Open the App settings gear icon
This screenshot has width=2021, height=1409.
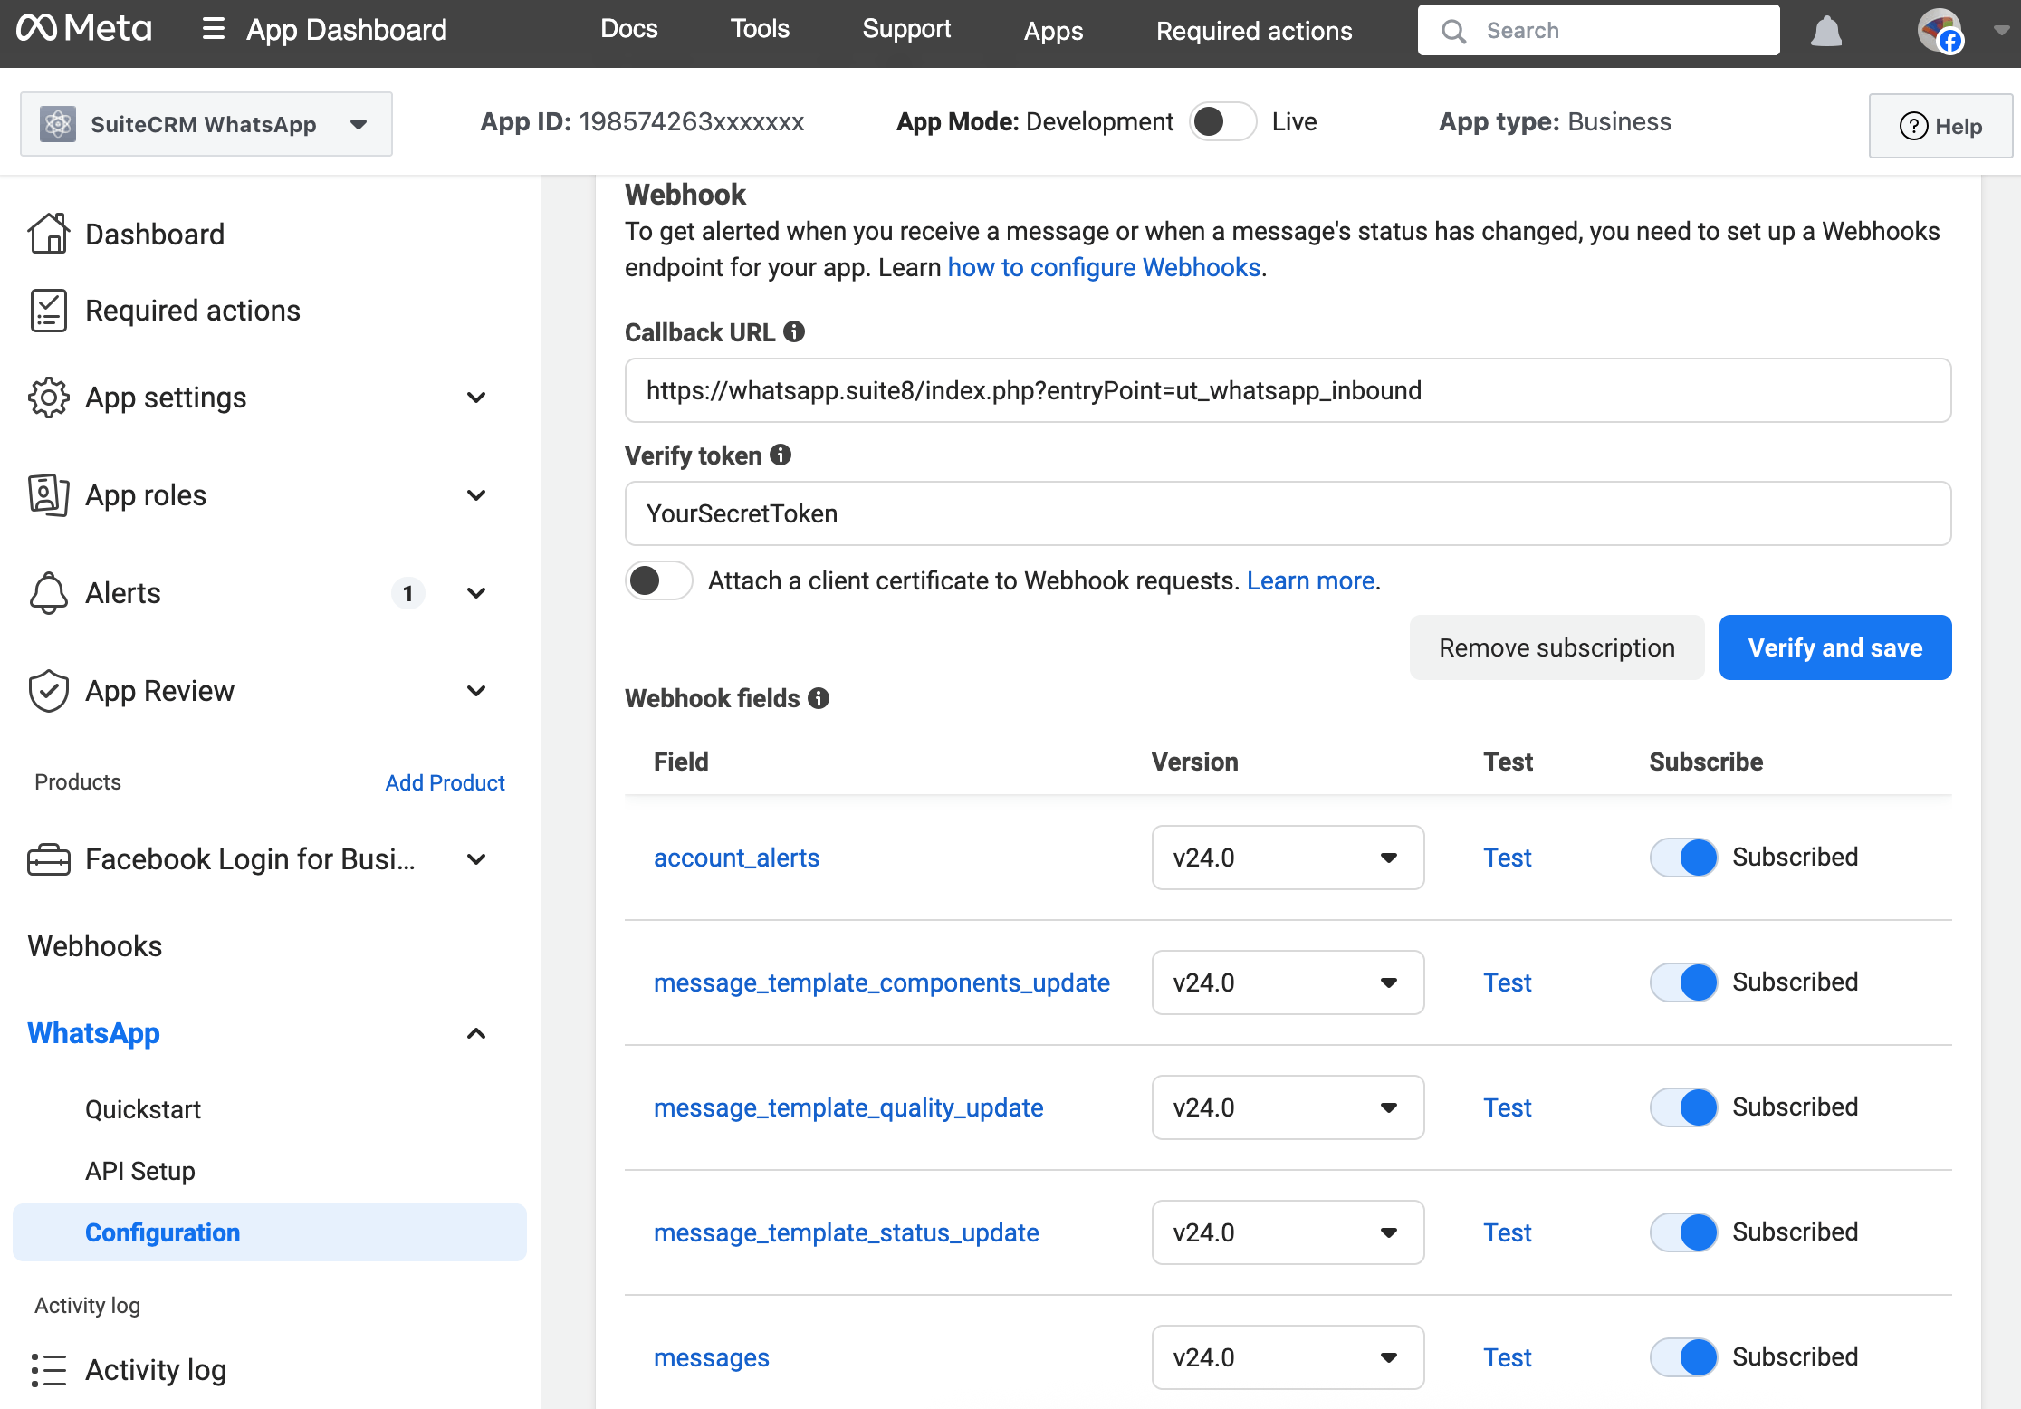click(x=49, y=398)
